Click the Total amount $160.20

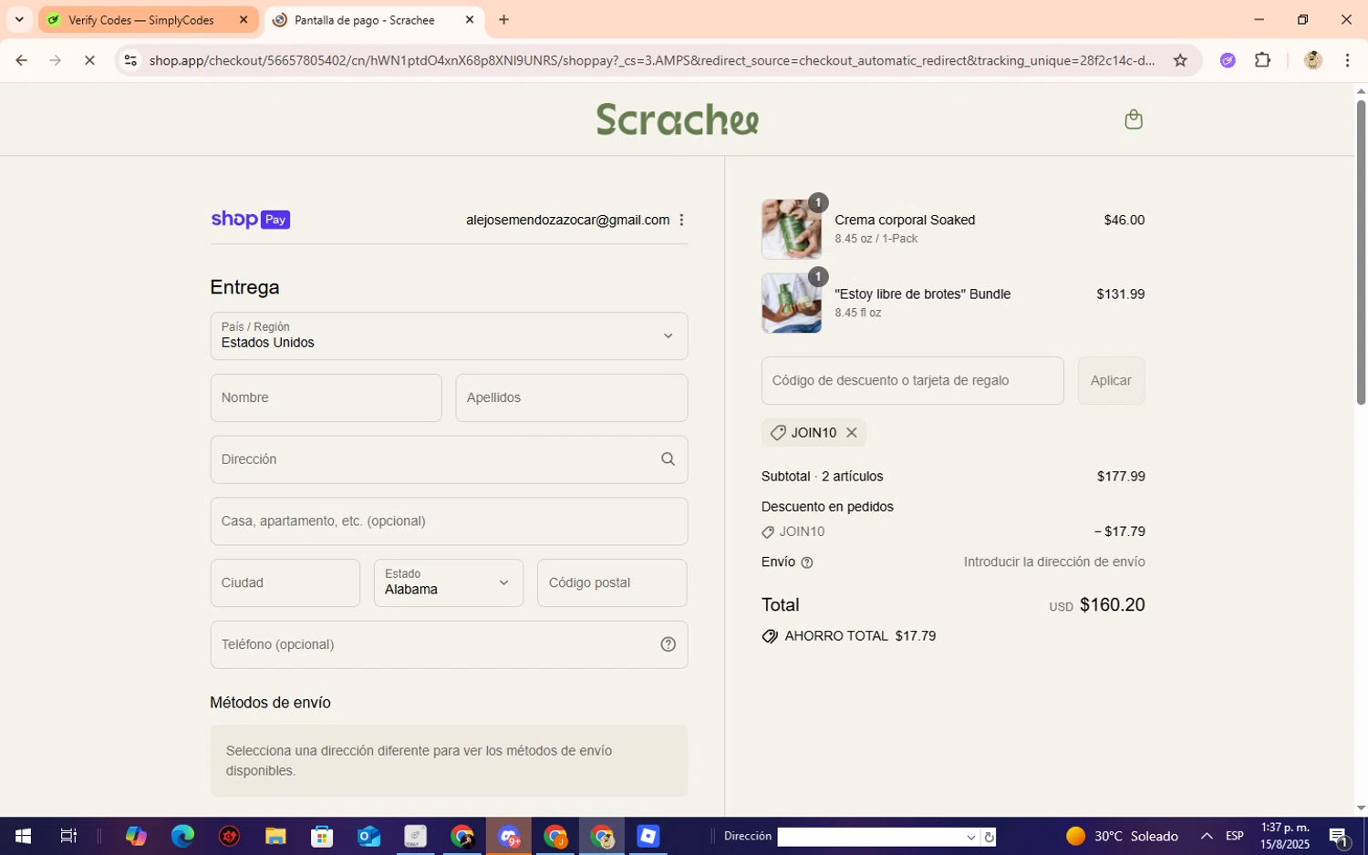(1112, 605)
